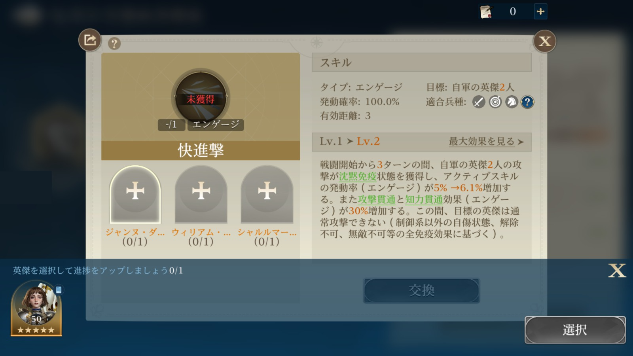Select the ウィリアム hero slot
This screenshot has height=356, width=633.
click(201, 195)
